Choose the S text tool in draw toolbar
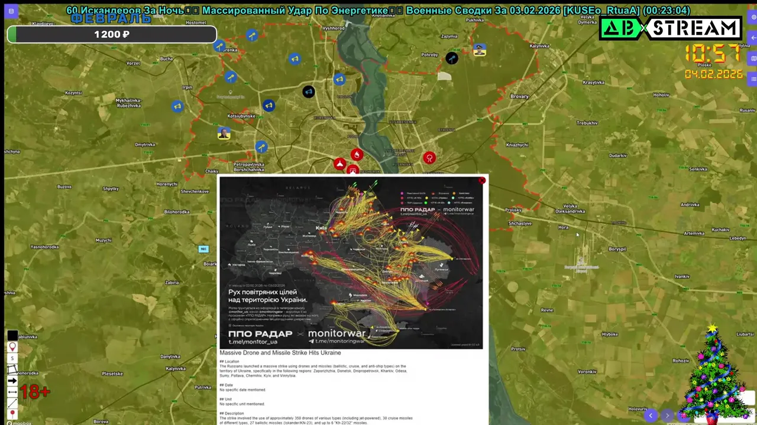The width and height of the screenshot is (757, 425). coord(12,358)
